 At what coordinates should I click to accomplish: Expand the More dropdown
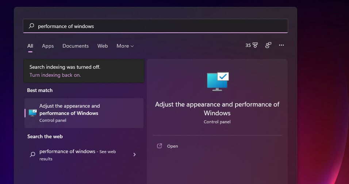click(x=125, y=46)
